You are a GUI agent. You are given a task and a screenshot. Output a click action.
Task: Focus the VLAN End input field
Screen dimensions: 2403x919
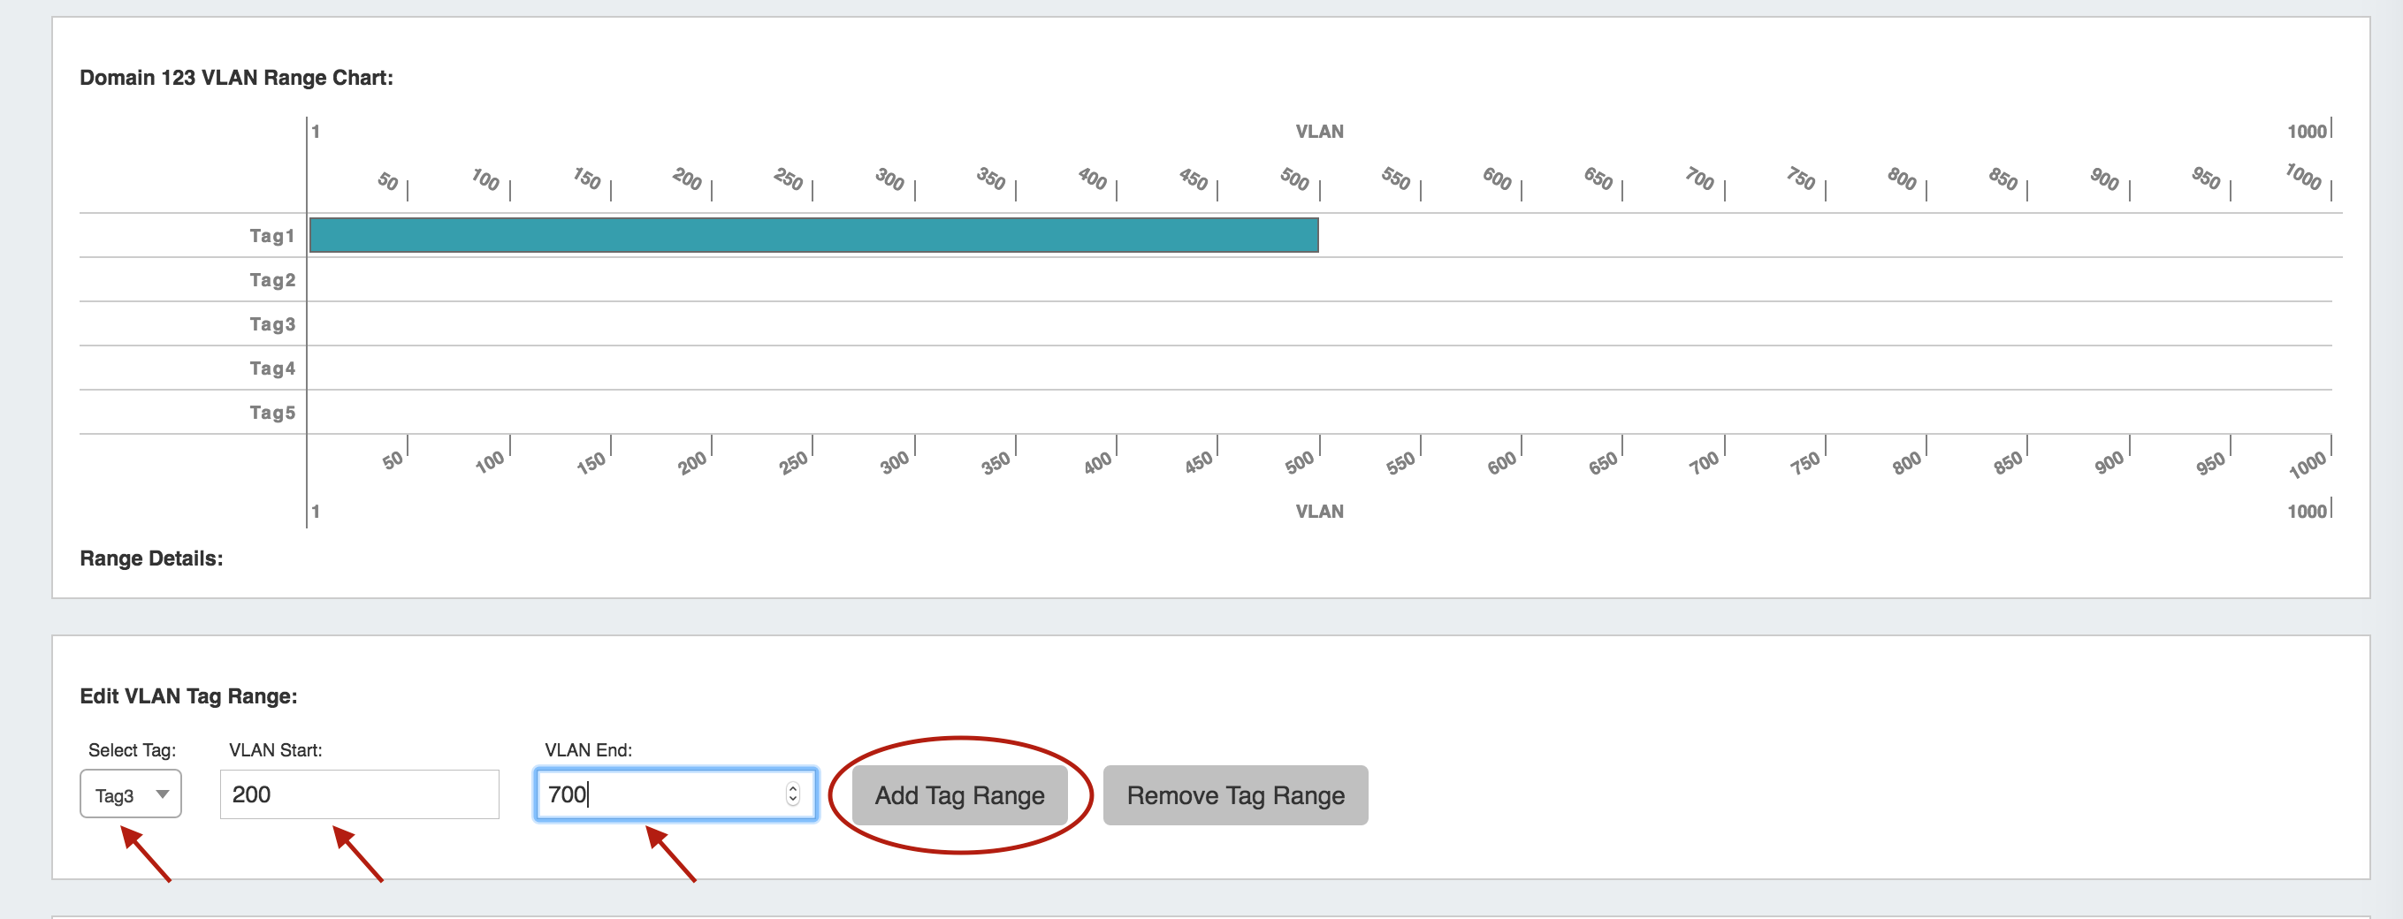click(662, 794)
